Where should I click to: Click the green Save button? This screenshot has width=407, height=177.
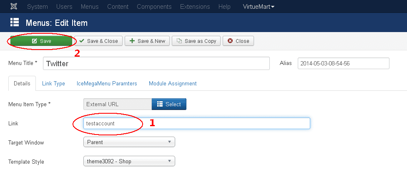click(41, 41)
